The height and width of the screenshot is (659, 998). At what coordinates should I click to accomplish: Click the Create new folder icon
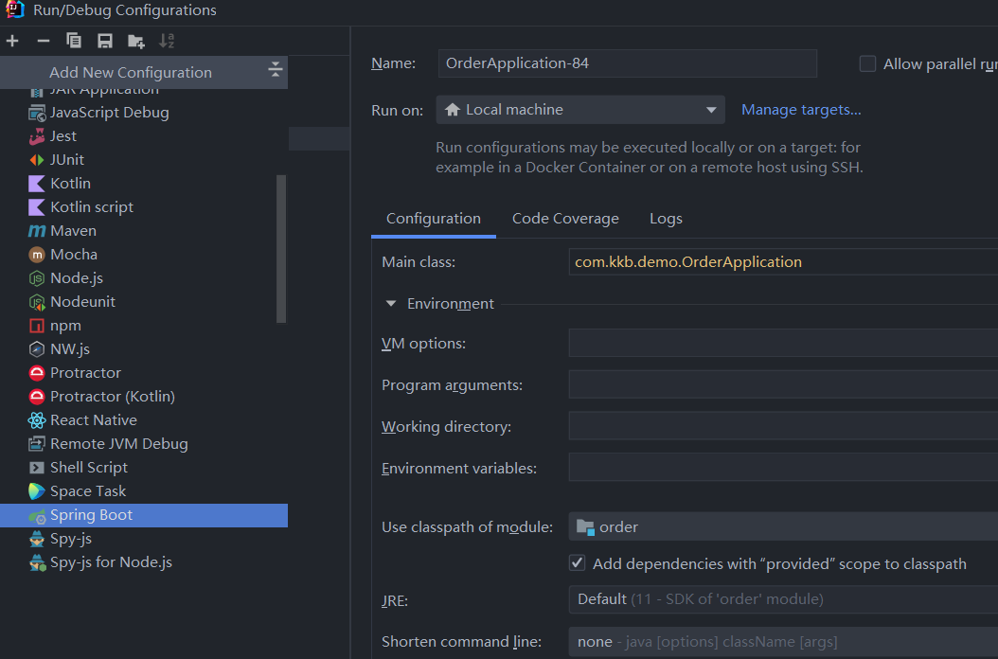136,42
